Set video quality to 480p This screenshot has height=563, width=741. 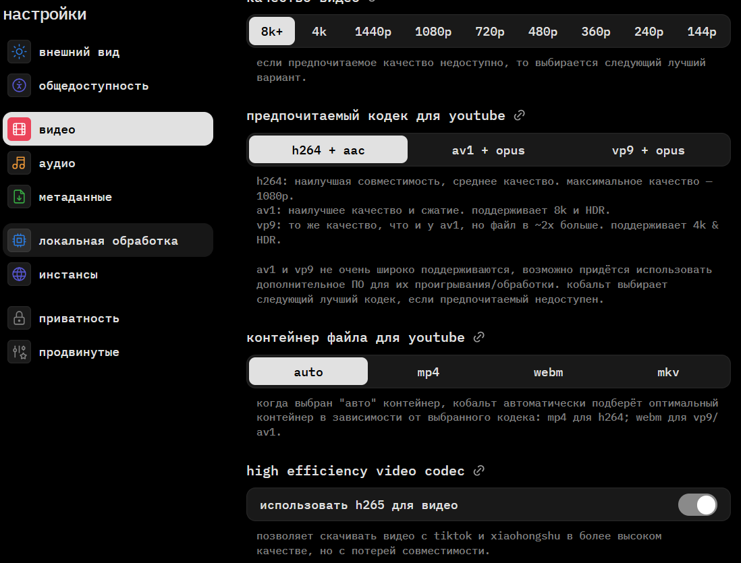[543, 31]
